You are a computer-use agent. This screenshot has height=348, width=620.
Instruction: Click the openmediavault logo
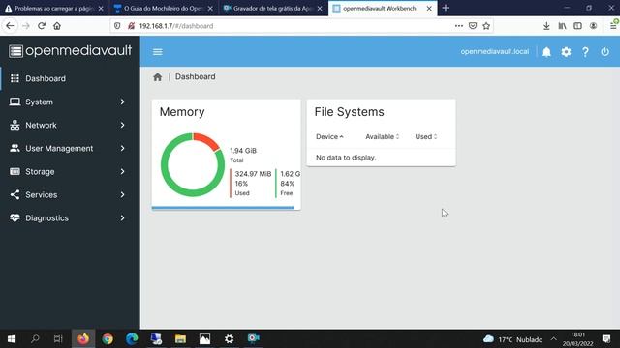click(71, 51)
